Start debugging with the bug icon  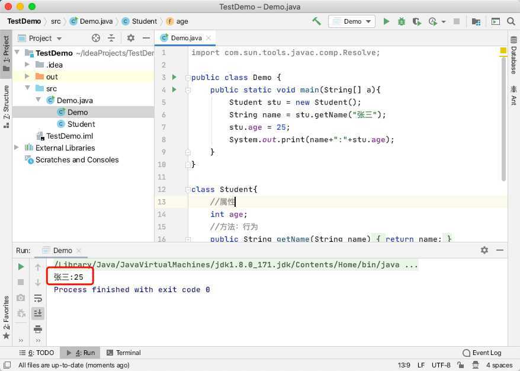coord(402,21)
